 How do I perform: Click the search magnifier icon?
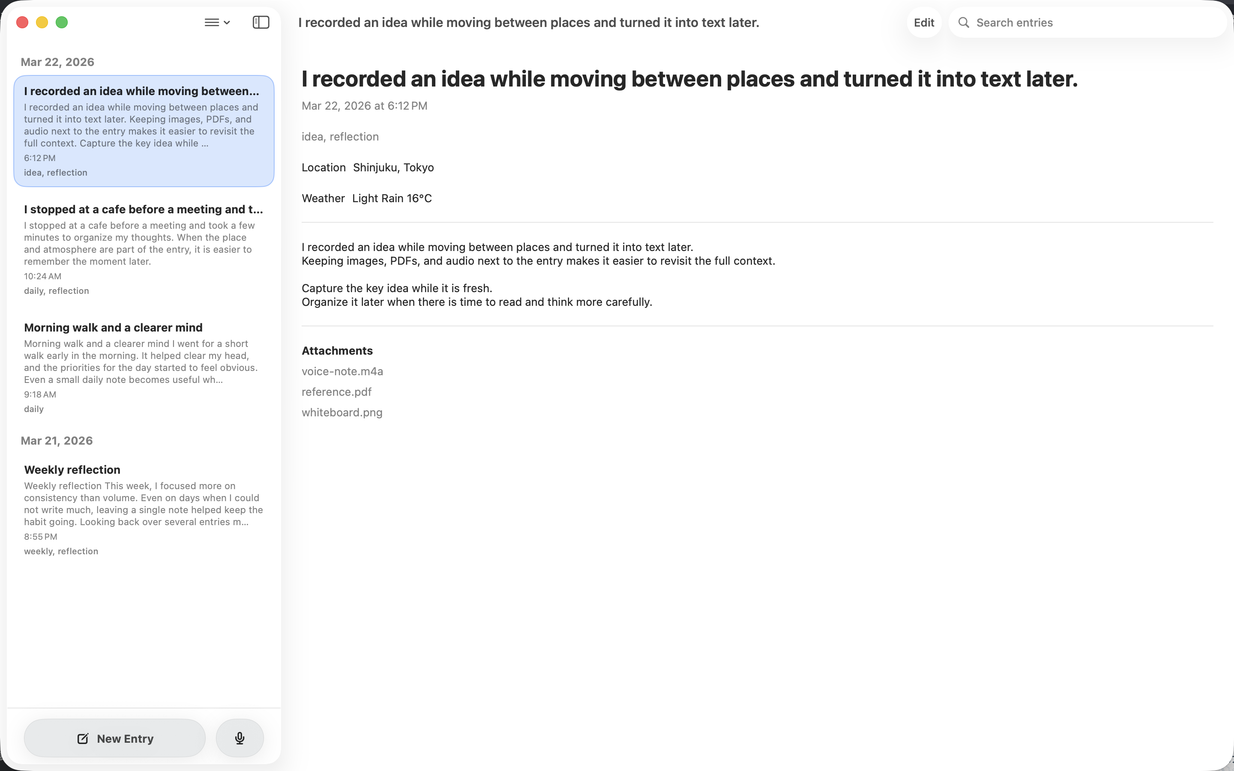point(963,22)
